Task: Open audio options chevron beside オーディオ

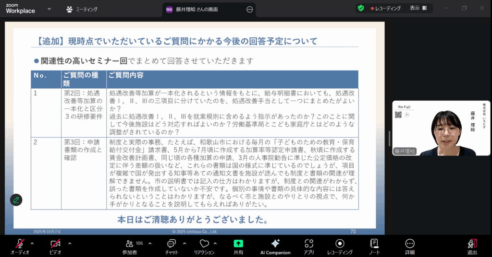Action: click(32, 244)
